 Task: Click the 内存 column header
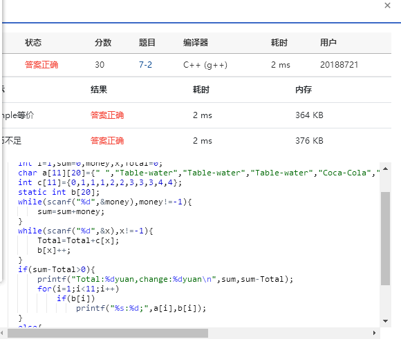coord(304,90)
